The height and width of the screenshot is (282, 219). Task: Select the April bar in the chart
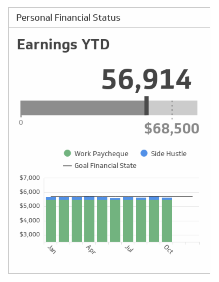click(x=89, y=220)
